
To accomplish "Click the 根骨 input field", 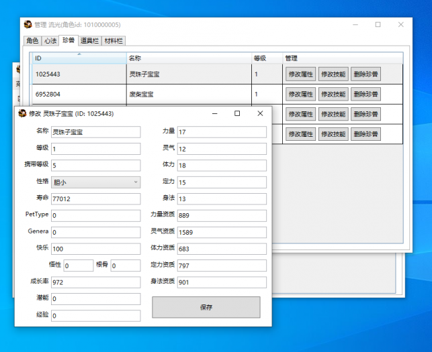I will (126, 266).
